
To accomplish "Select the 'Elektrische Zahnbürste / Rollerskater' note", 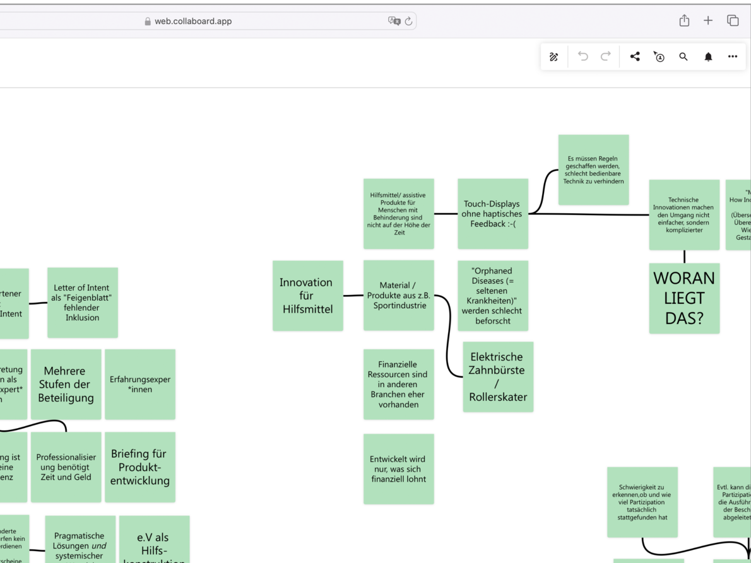I will pyautogui.click(x=498, y=376).
